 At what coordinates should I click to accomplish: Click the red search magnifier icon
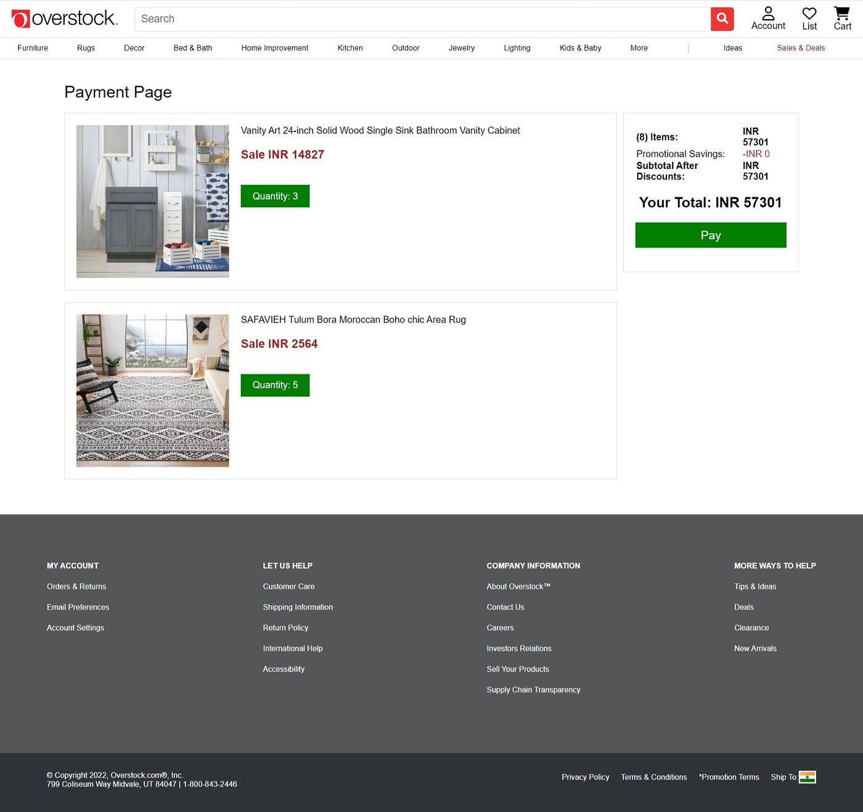click(721, 18)
